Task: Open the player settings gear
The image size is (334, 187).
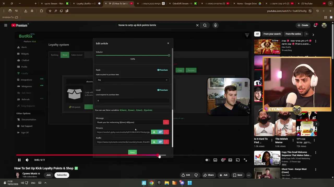Action: pyautogui.click(x=223, y=160)
